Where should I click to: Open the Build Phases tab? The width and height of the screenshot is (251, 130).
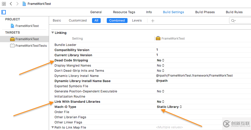click(205, 12)
